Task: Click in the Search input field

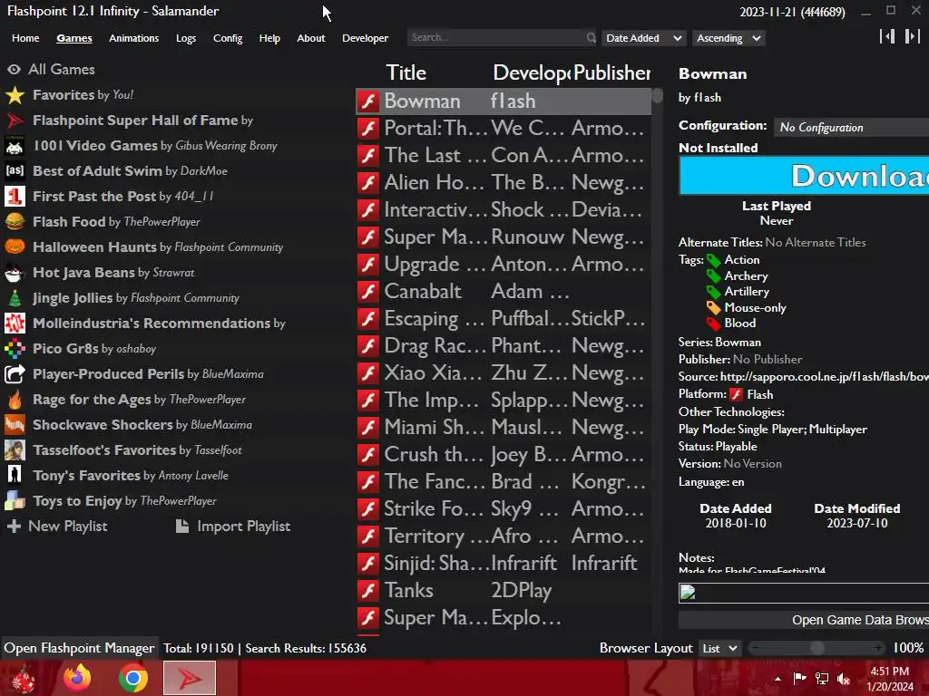Action: (496, 37)
